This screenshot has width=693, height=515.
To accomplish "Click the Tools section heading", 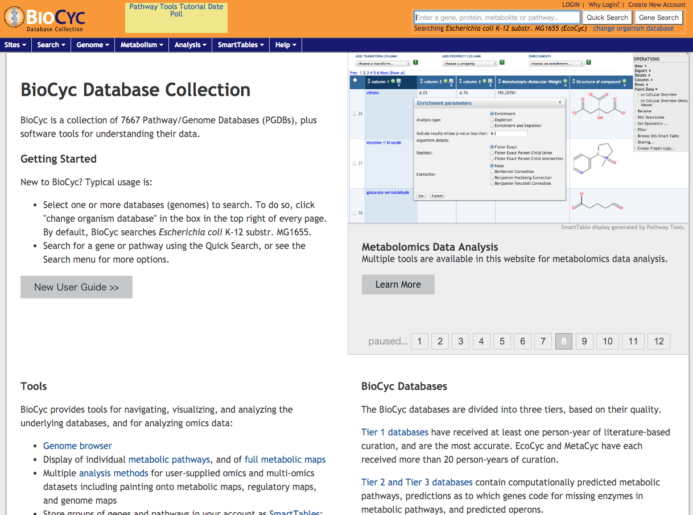I will click(x=34, y=387).
